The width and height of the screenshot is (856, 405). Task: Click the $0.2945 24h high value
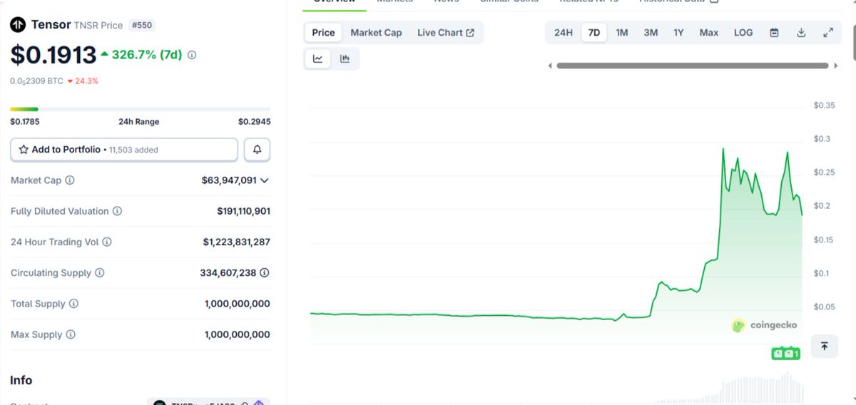(255, 122)
